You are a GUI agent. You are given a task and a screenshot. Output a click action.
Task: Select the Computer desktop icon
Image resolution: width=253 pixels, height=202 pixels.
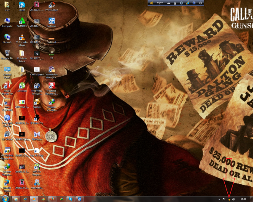[7, 22]
